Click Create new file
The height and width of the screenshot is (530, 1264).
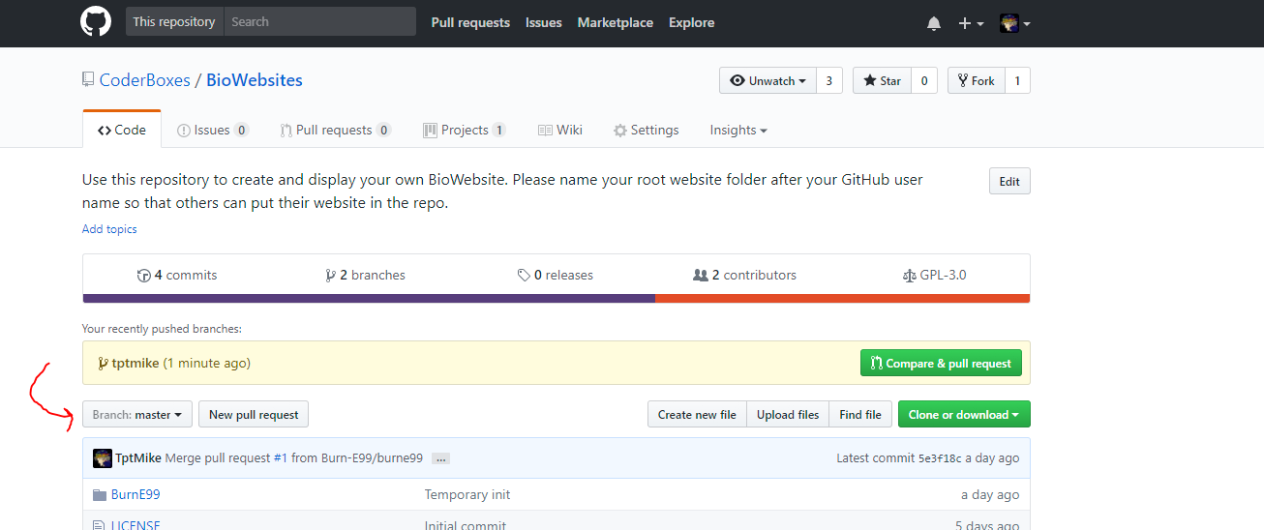click(x=697, y=414)
